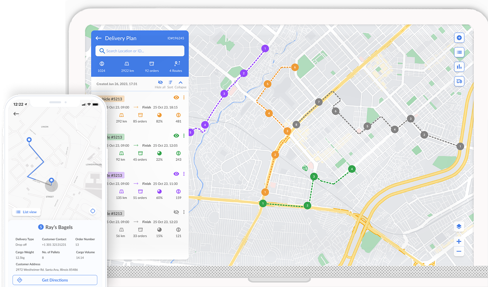Select purple route stop 3 marker
This screenshot has width=488, height=287.
[x=224, y=94]
